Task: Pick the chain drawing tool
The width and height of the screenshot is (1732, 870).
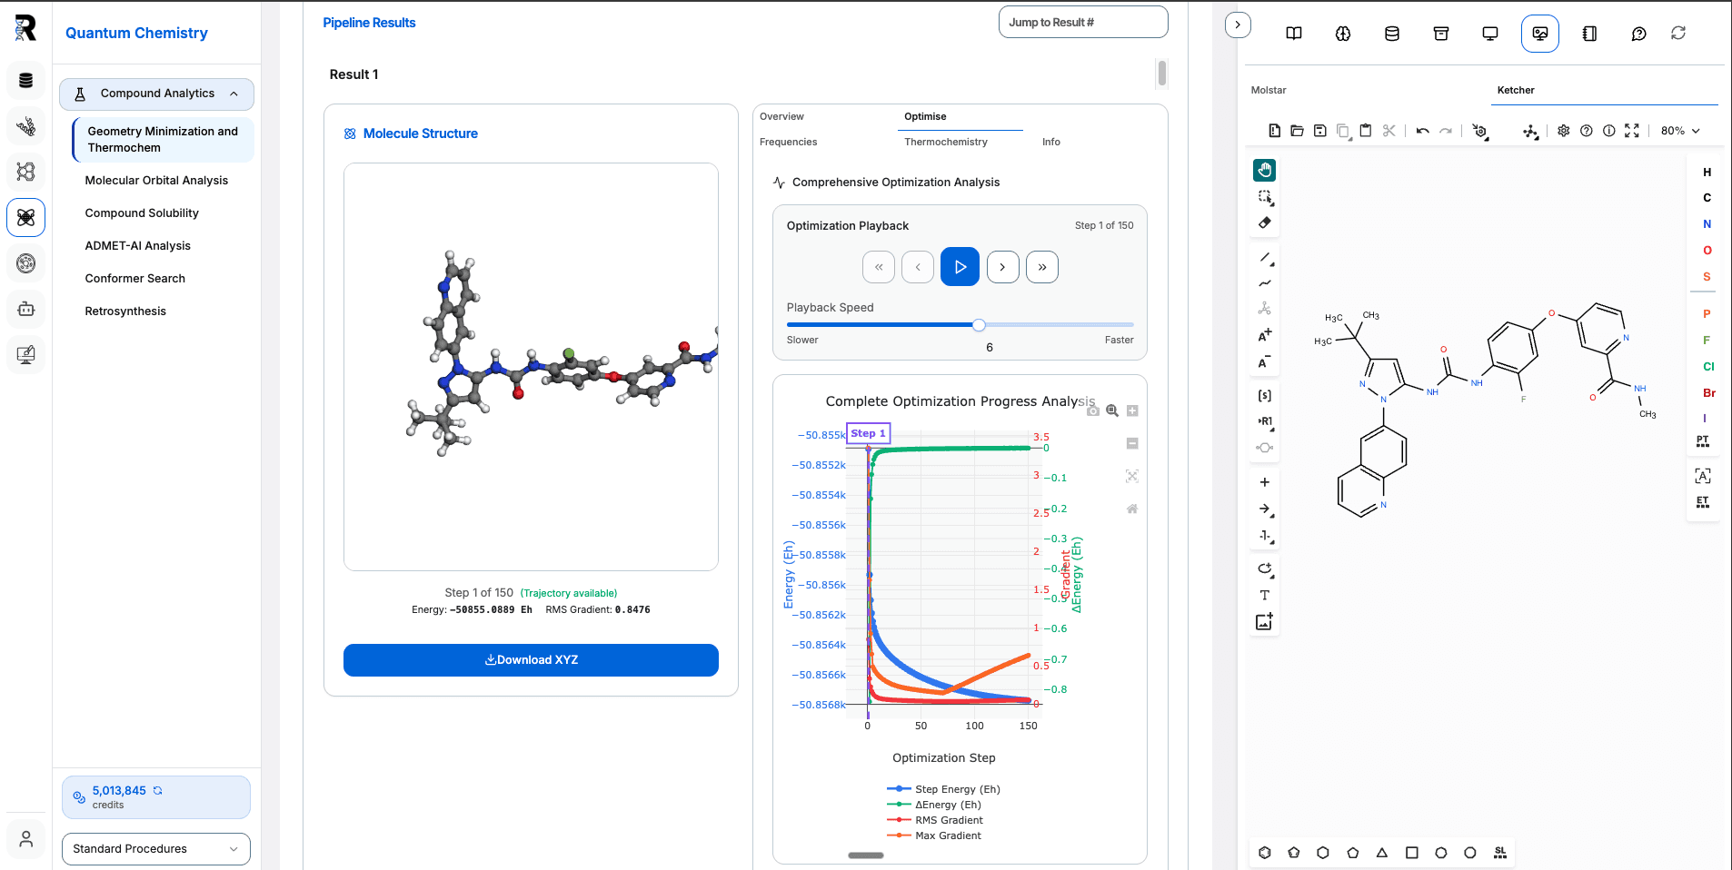Action: 1264,282
